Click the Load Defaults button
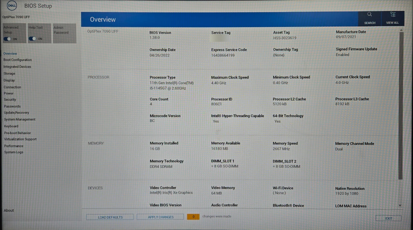 click(x=110, y=217)
